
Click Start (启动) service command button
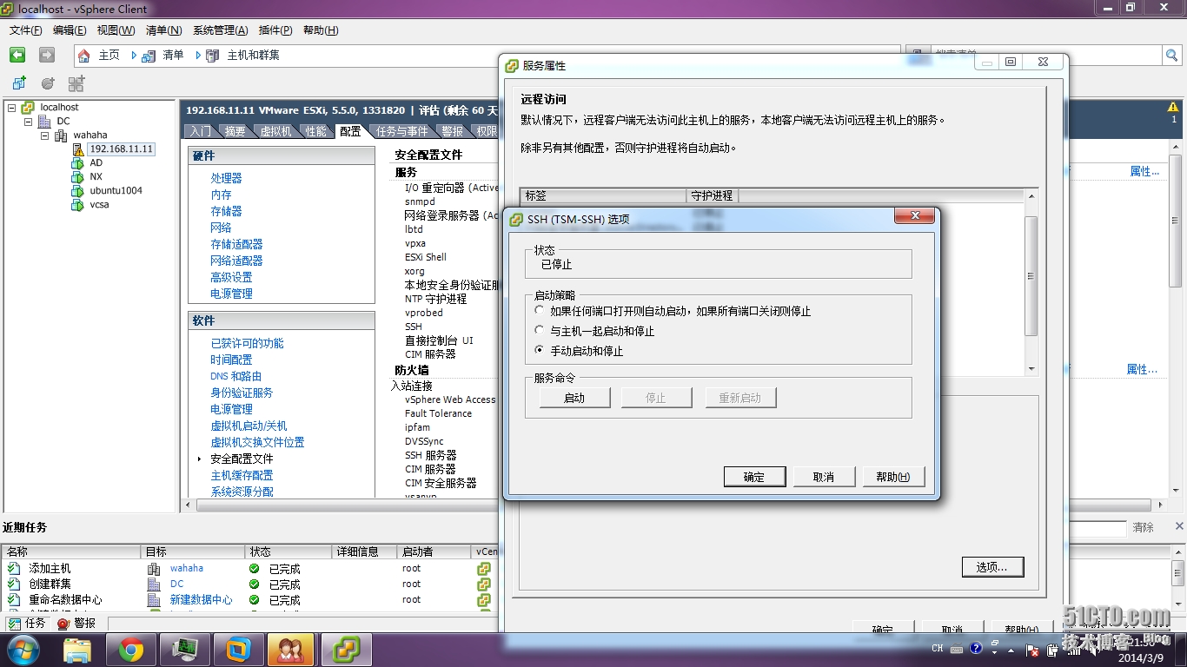[x=574, y=398]
